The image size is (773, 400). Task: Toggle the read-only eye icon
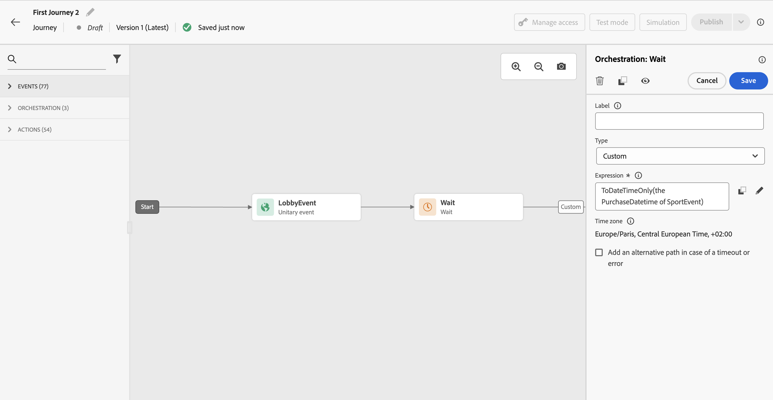(x=645, y=81)
